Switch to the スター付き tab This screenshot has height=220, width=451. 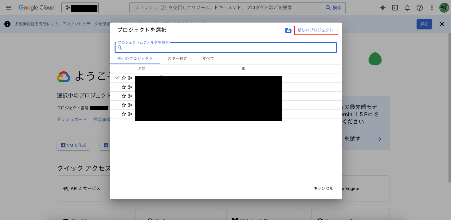178,58
